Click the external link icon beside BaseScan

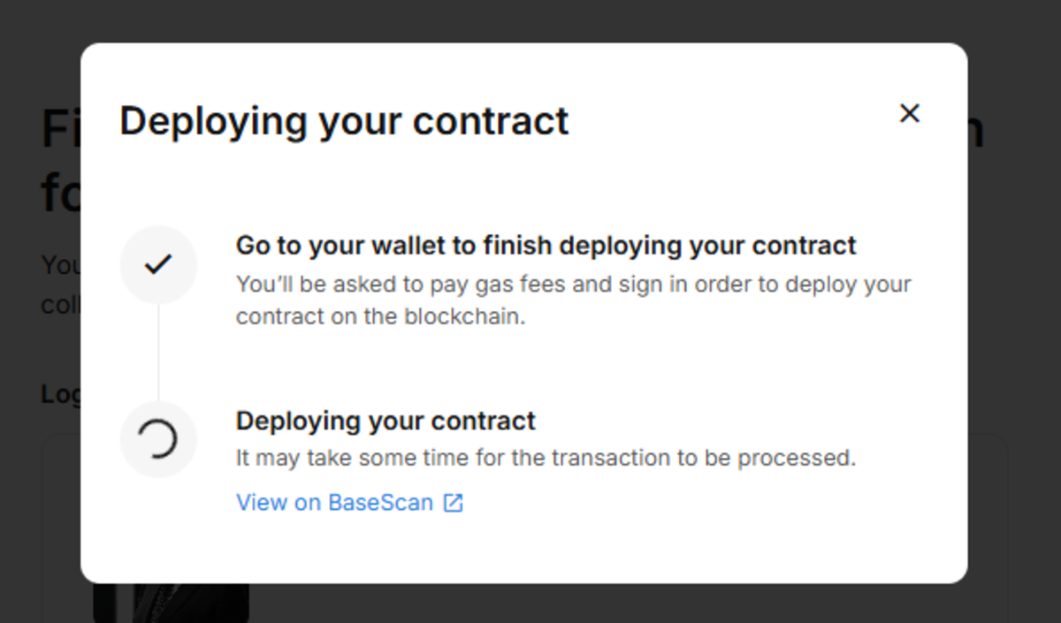(x=453, y=503)
